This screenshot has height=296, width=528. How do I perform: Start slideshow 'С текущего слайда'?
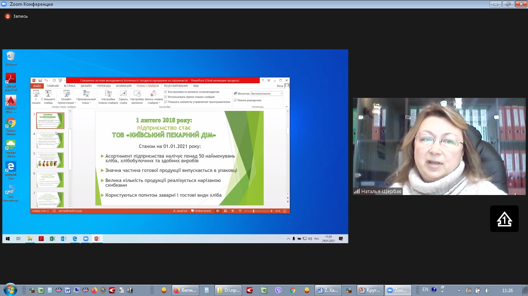[x=48, y=94]
